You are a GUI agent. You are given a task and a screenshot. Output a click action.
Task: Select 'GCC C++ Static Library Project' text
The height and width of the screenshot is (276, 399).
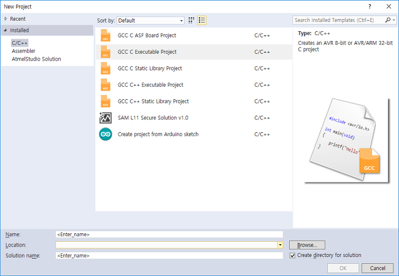tap(153, 101)
